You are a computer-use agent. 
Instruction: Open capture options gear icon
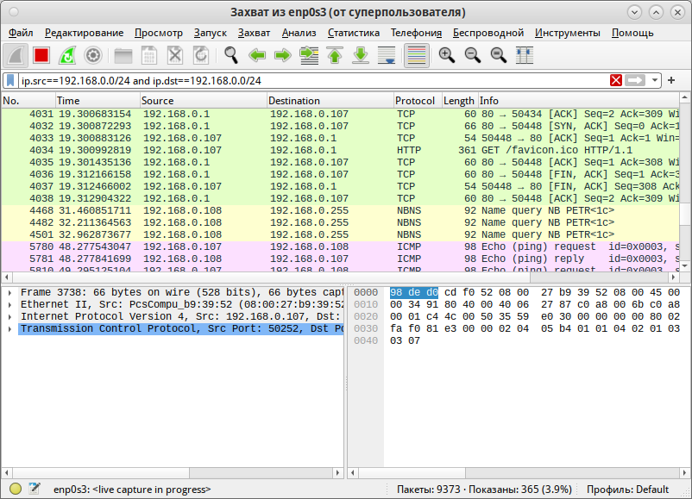coord(92,55)
